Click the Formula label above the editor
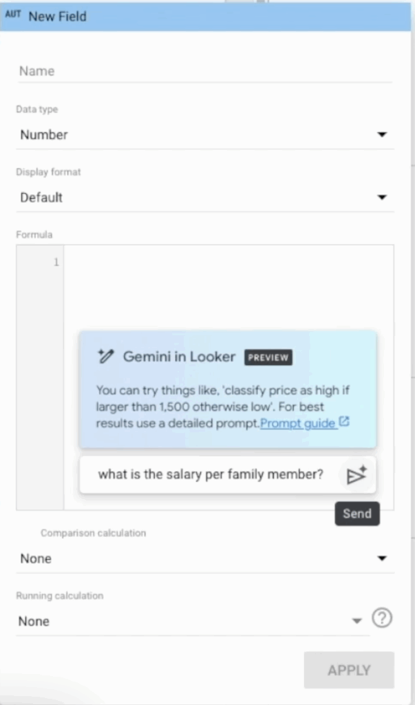Image resolution: width=415 pixels, height=705 pixels. point(34,235)
